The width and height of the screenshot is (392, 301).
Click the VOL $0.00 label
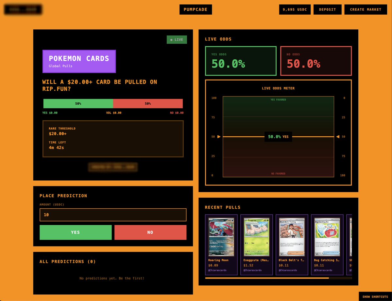click(x=114, y=113)
